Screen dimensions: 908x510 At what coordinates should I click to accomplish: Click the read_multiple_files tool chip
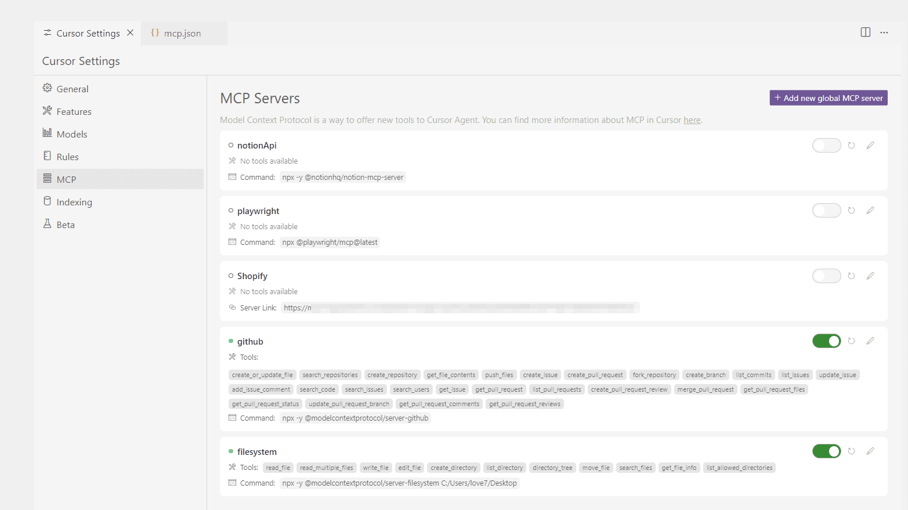pos(327,468)
